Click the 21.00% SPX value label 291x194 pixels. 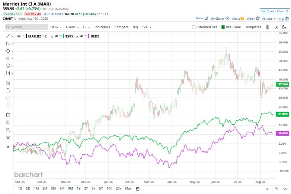[x=283, y=114]
